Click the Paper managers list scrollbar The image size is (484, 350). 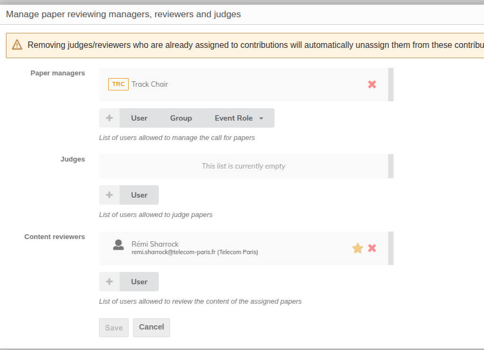click(x=391, y=85)
